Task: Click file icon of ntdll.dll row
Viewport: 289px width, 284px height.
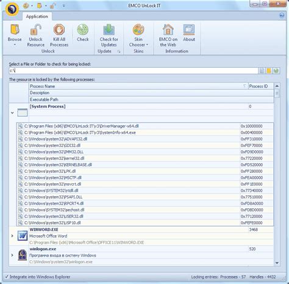Action: click(20, 191)
